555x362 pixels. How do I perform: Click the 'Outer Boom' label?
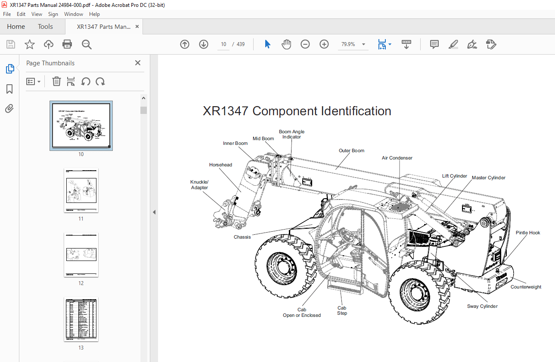coord(351,150)
